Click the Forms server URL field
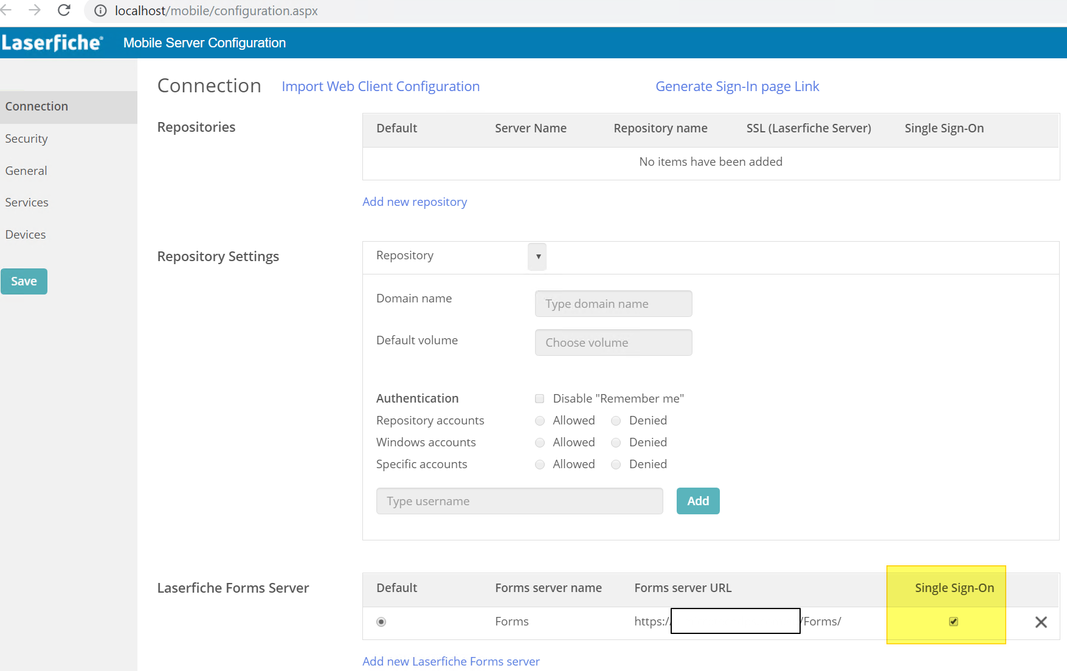 (737, 621)
